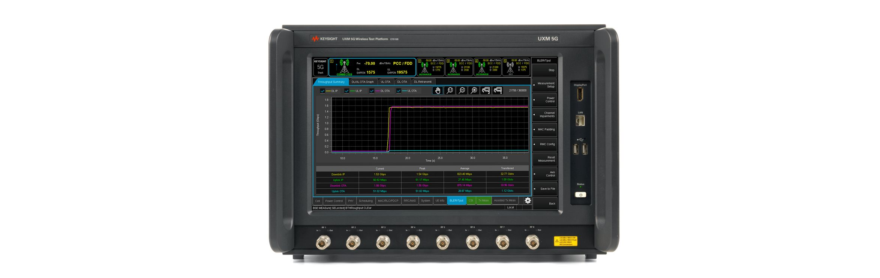Expand the MAC Padding softkey
The image size is (880, 278).
(x=544, y=129)
